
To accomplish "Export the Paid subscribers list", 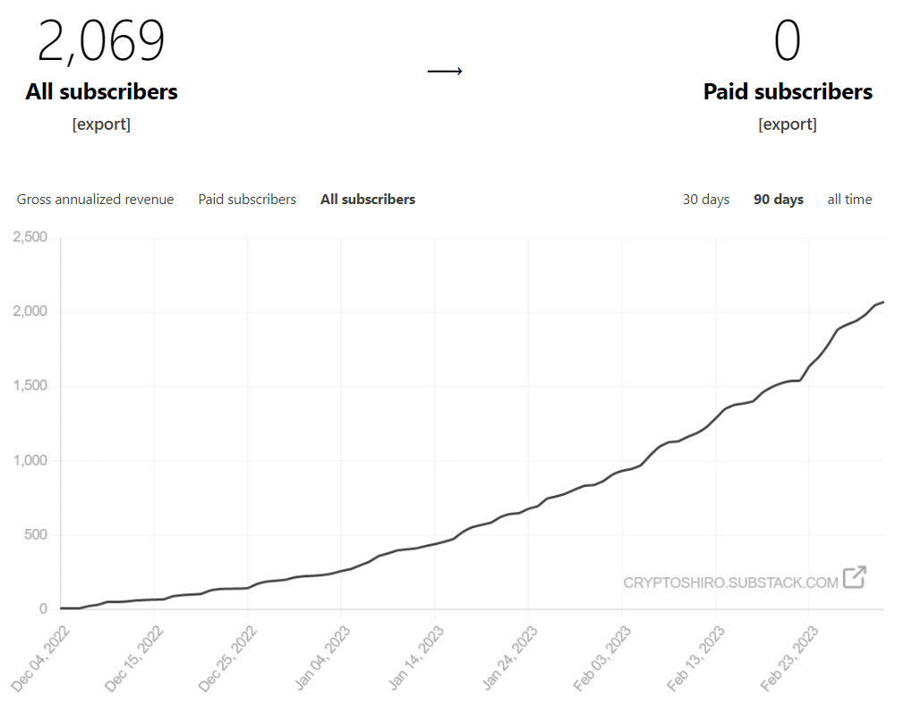I will [788, 124].
